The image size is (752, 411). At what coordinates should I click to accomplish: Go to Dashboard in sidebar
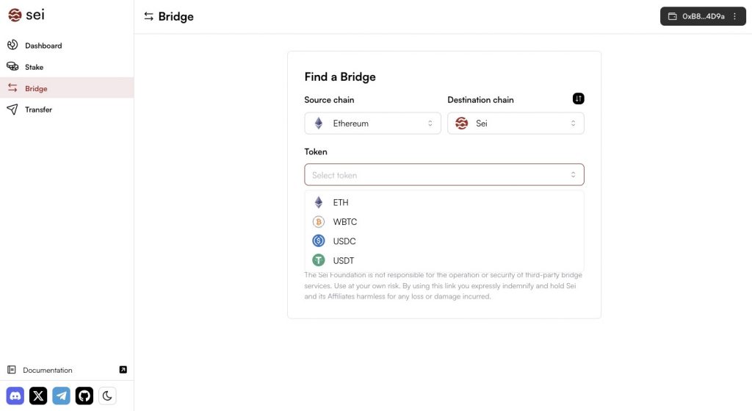coord(43,46)
